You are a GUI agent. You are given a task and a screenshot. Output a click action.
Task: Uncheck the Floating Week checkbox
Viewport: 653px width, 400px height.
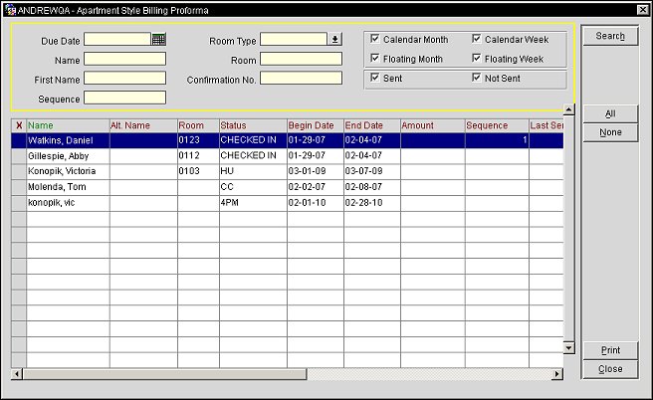tap(477, 59)
